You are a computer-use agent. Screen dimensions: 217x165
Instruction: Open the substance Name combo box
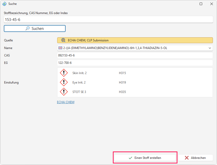tap(135, 48)
